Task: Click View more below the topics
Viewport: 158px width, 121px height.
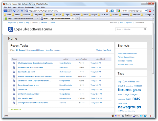Action: point(16,109)
